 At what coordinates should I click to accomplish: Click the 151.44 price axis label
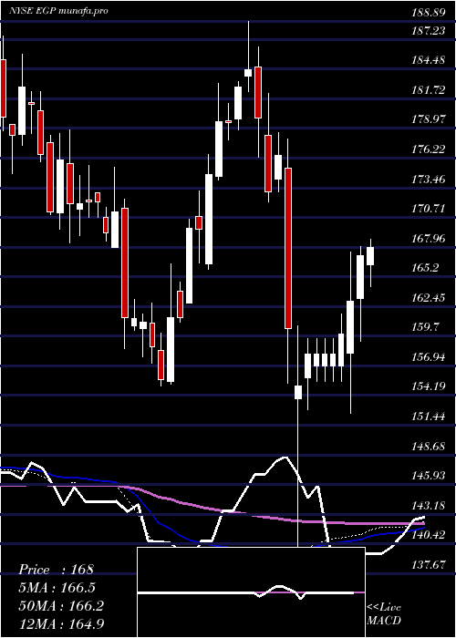coord(428,417)
